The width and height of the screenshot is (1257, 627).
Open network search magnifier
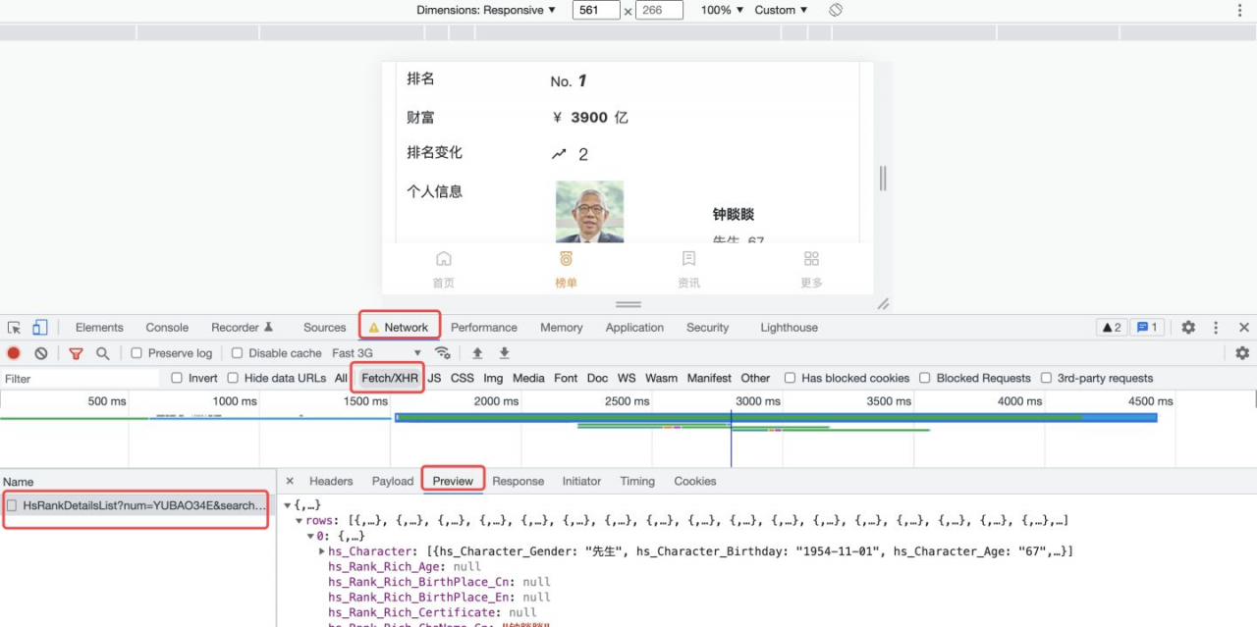[x=102, y=353]
